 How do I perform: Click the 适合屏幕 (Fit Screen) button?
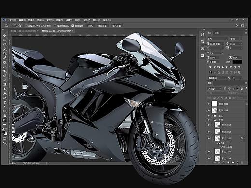tap(102, 26)
